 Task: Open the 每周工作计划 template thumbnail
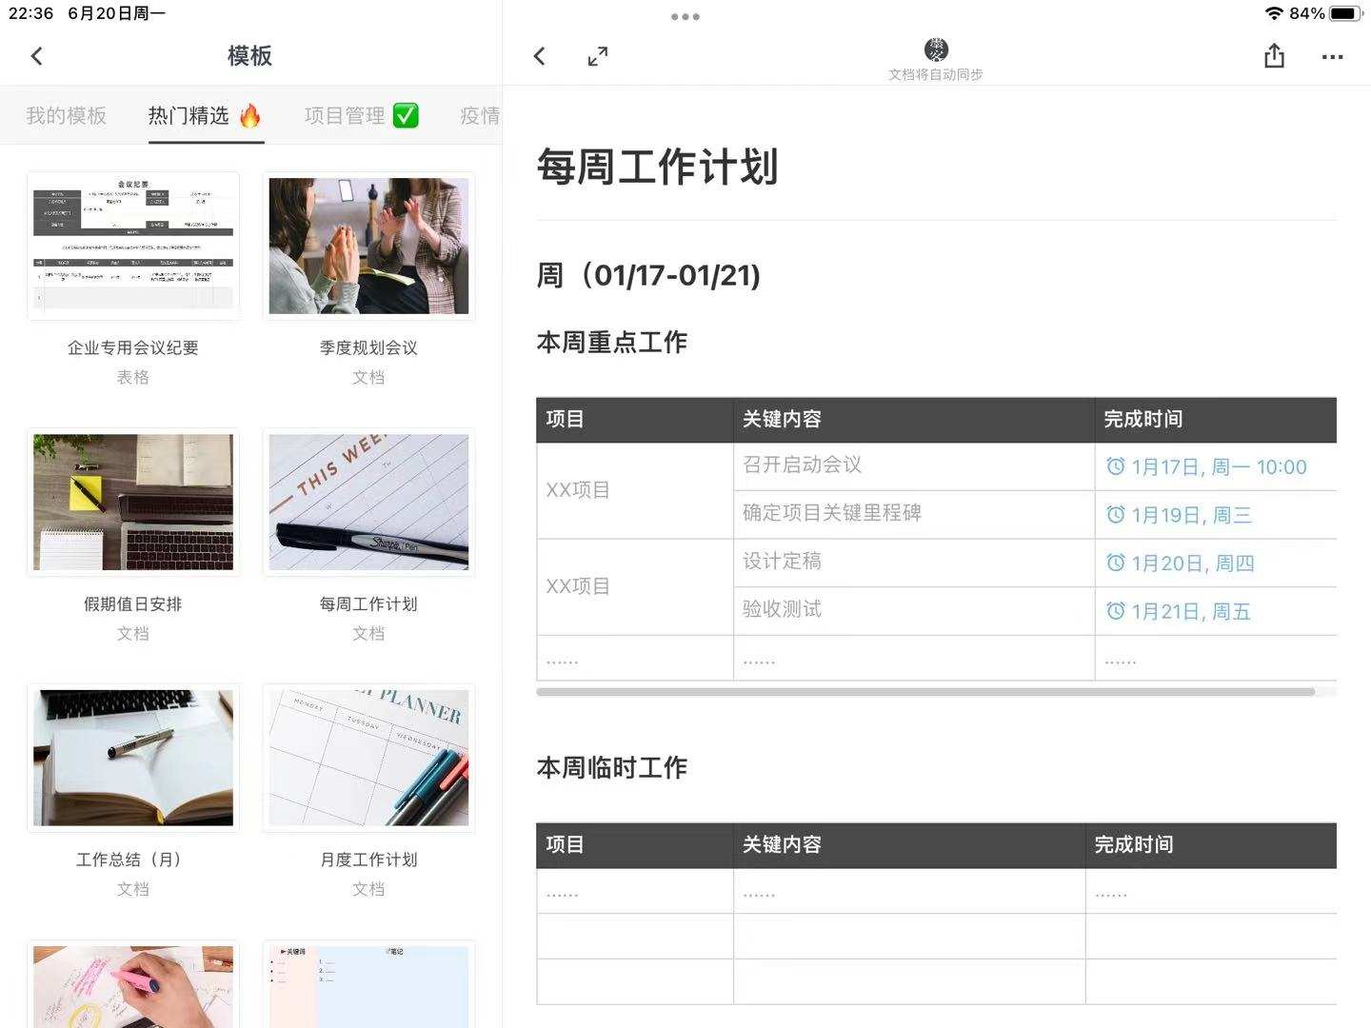pos(368,503)
